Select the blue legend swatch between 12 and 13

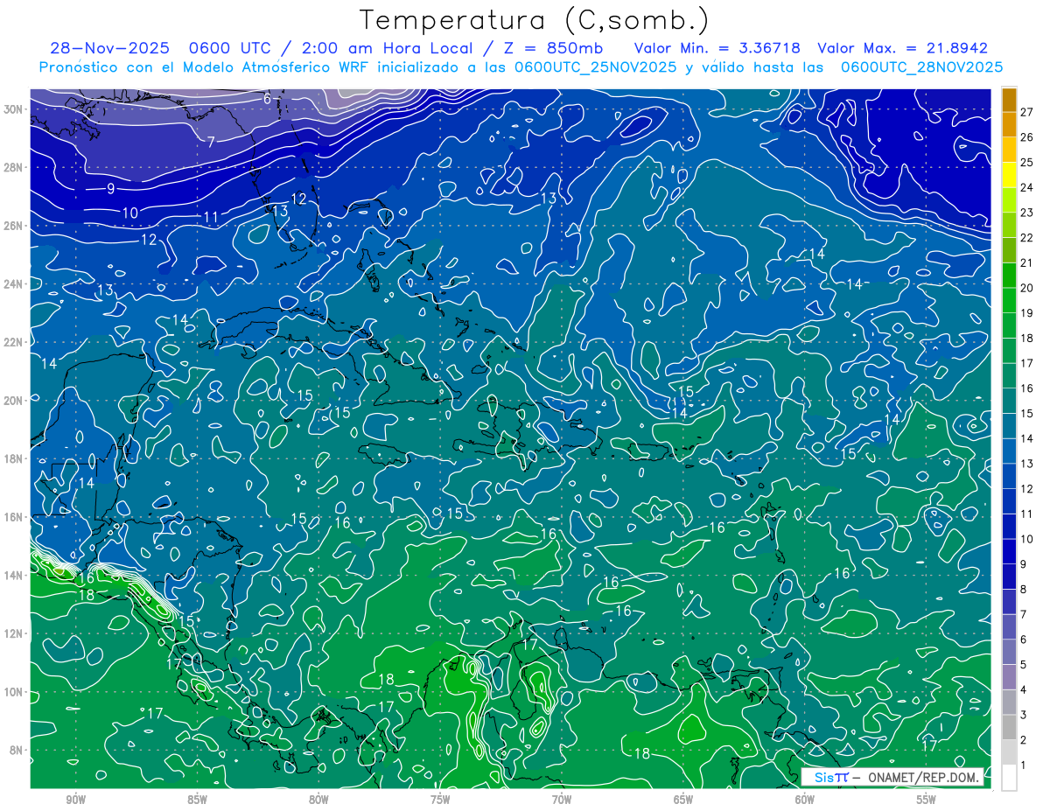click(x=1009, y=476)
